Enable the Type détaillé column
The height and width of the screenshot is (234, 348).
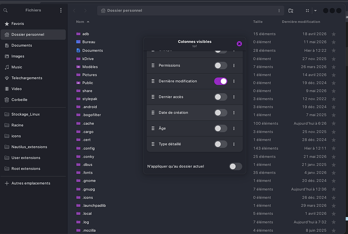(220, 144)
